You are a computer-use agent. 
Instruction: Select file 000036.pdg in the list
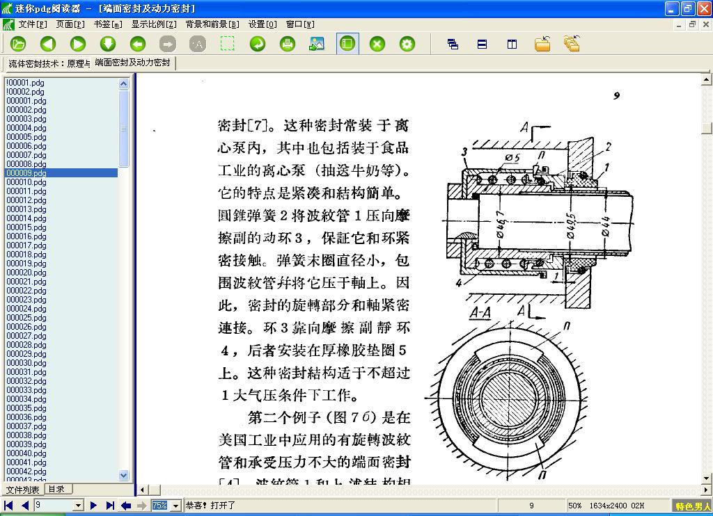(26, 417)
